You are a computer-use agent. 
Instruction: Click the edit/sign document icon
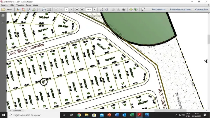coord(29,10)
